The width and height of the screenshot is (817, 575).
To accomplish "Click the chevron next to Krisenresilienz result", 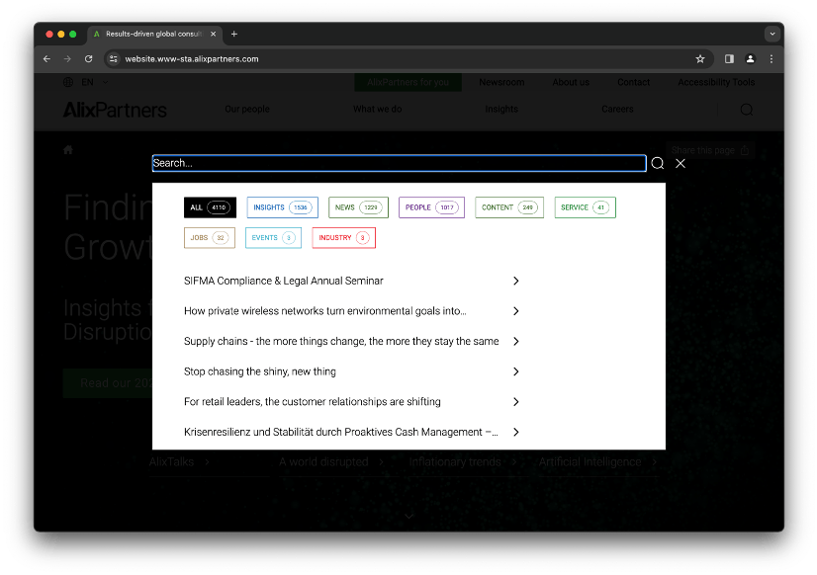I will (516, 432).
